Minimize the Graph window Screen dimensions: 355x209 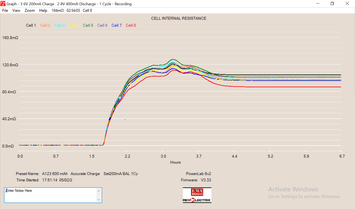318,4
